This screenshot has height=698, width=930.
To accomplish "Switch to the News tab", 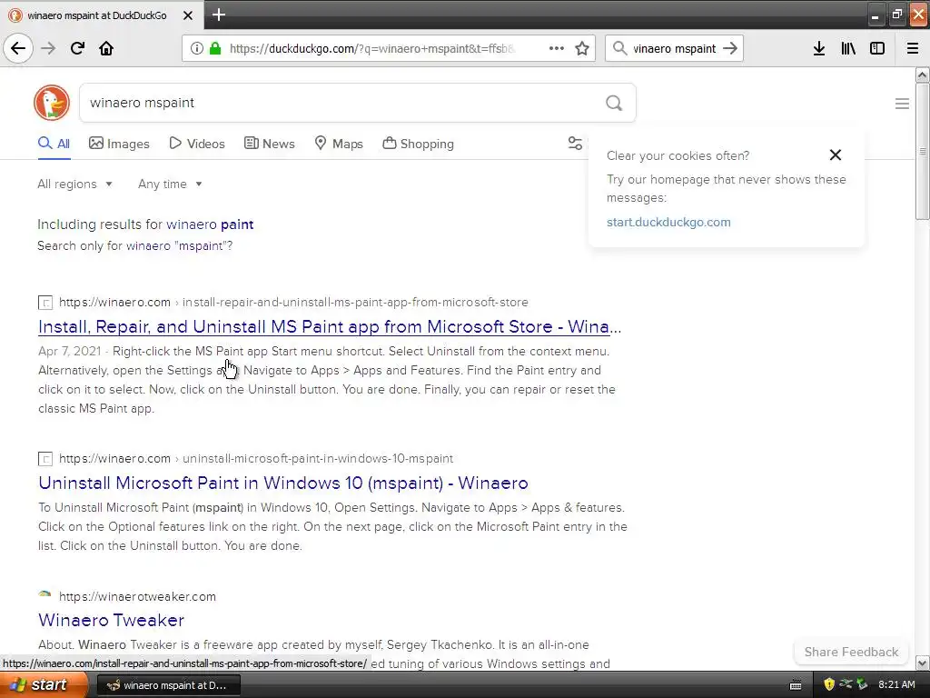I will coord(269,144).
